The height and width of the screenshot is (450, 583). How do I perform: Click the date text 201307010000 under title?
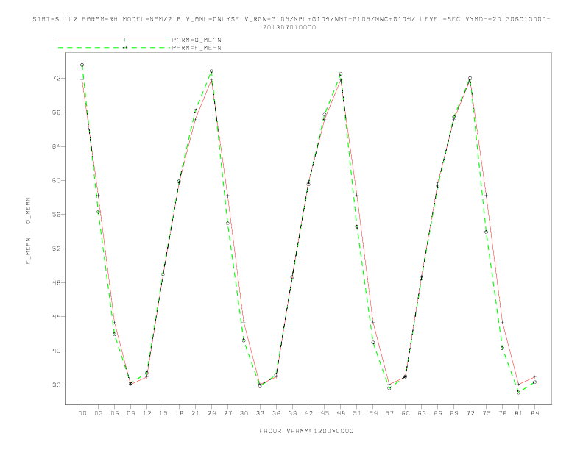289,27
